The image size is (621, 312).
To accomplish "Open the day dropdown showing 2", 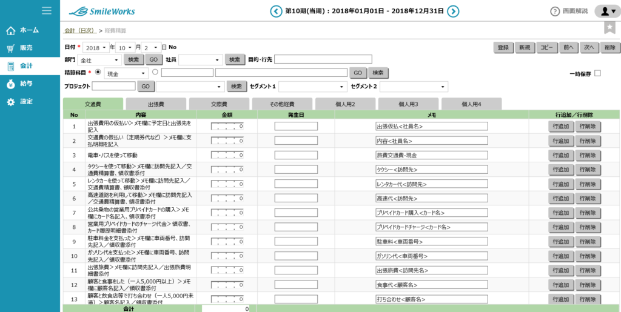I will click(x=151, y=47).
